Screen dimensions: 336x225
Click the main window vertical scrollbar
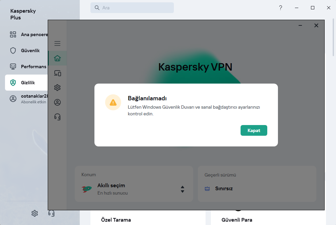pyautogui.click(x=333, y=37)
